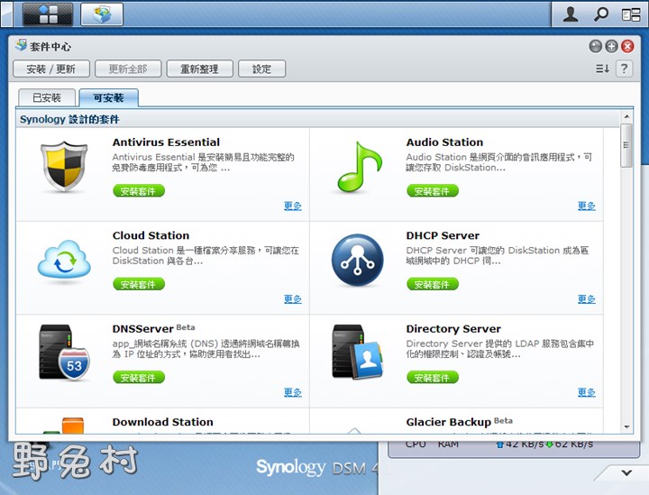The image size is (649, 495).
Task: Click the Glacier Backup title text
Action: 448,422
